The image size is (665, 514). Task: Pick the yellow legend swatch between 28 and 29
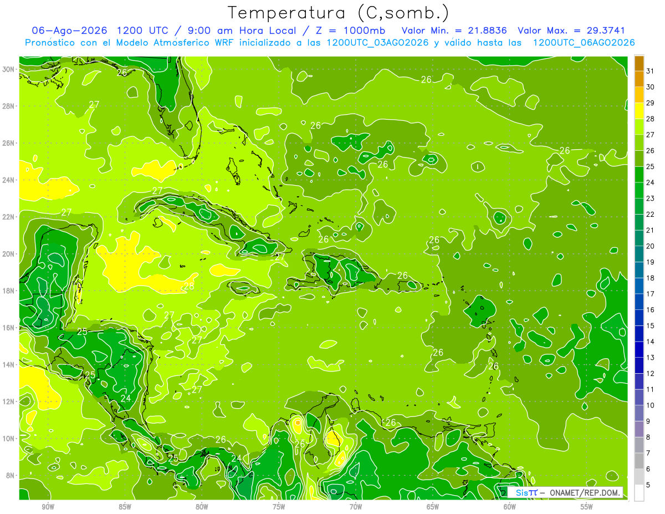pos(639,111)
